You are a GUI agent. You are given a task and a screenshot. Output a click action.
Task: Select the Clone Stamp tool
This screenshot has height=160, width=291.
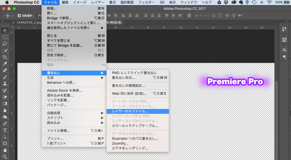coord(5,84)
